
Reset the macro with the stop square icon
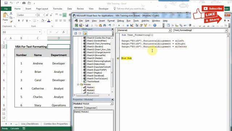coord(127,25)
